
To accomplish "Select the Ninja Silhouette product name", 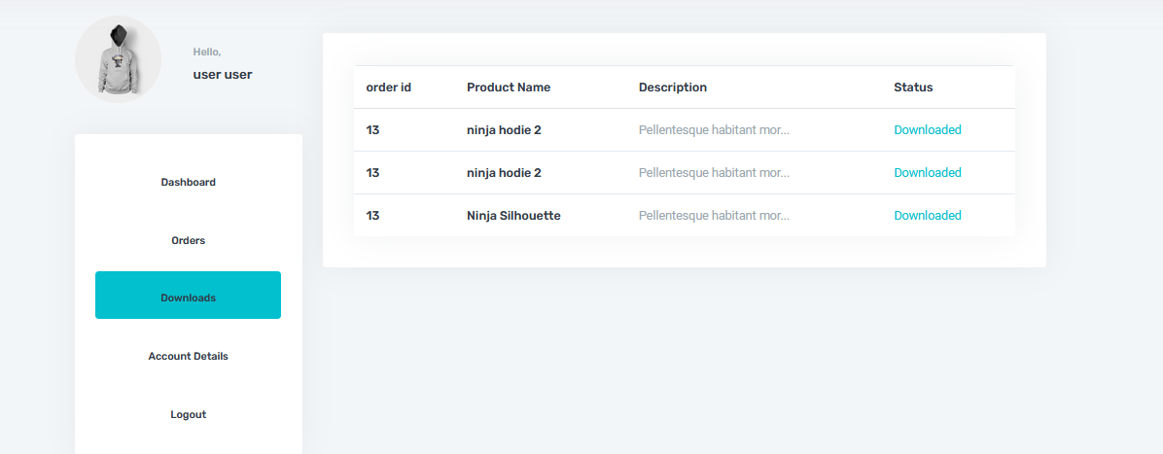I will [x=513, y=216].
